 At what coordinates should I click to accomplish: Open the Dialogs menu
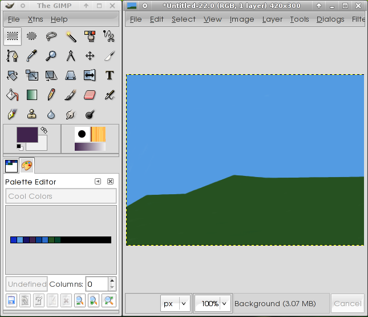coord(330,19)
